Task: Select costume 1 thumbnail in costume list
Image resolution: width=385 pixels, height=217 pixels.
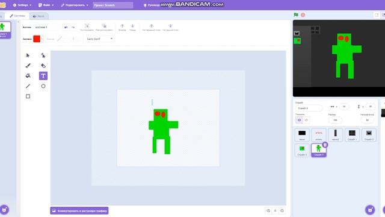Action: click(x=5, y=30)
